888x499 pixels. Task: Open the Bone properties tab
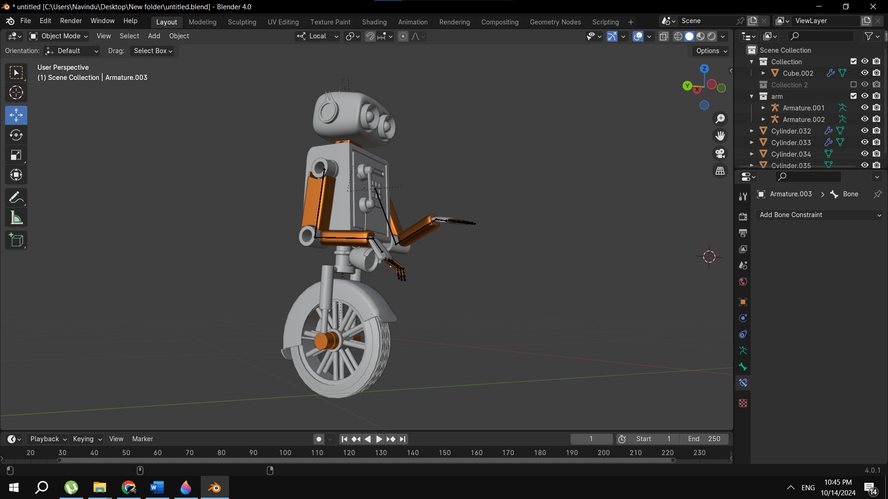pos(743,367)
